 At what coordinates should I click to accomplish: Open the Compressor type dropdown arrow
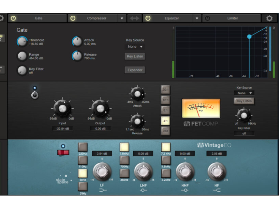[122, 18]
